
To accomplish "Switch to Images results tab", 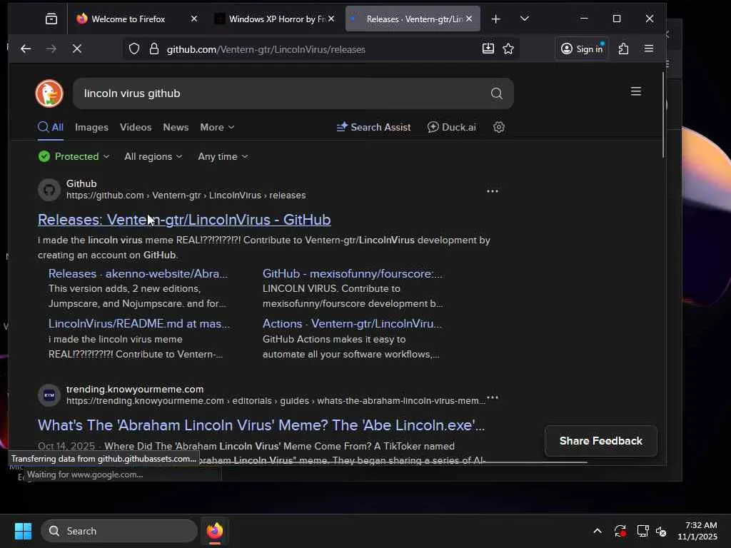I will click(x=91, y=127).
